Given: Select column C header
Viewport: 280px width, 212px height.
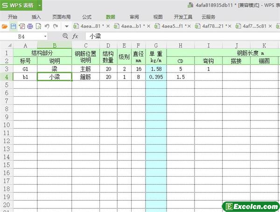Looking at the screenshot, I should click(86, 46).
